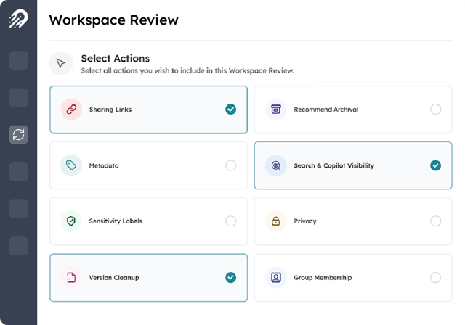Click the Sharing Links chain icon
Viewport: 465px width, 325px height.
71,110
